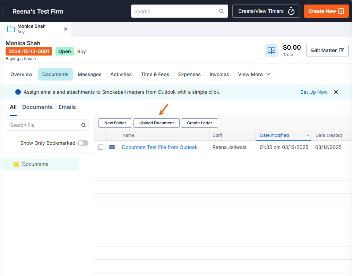Click the Open status badge

click(x=64, y=51)
